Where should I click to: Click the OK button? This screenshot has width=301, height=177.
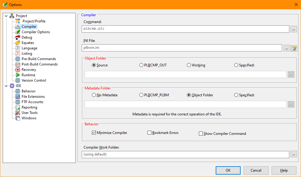(228, 170)
